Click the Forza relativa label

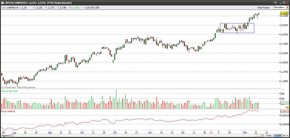pos(8,112)
